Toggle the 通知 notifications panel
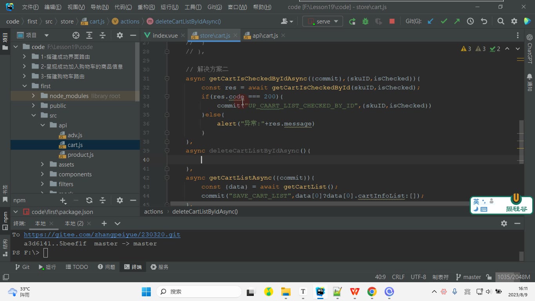The image size is (535, 301). tap(530, 82)
